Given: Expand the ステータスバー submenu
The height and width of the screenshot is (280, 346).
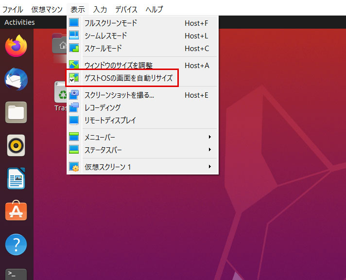Looking at the screenshot, I should [142, 150].
